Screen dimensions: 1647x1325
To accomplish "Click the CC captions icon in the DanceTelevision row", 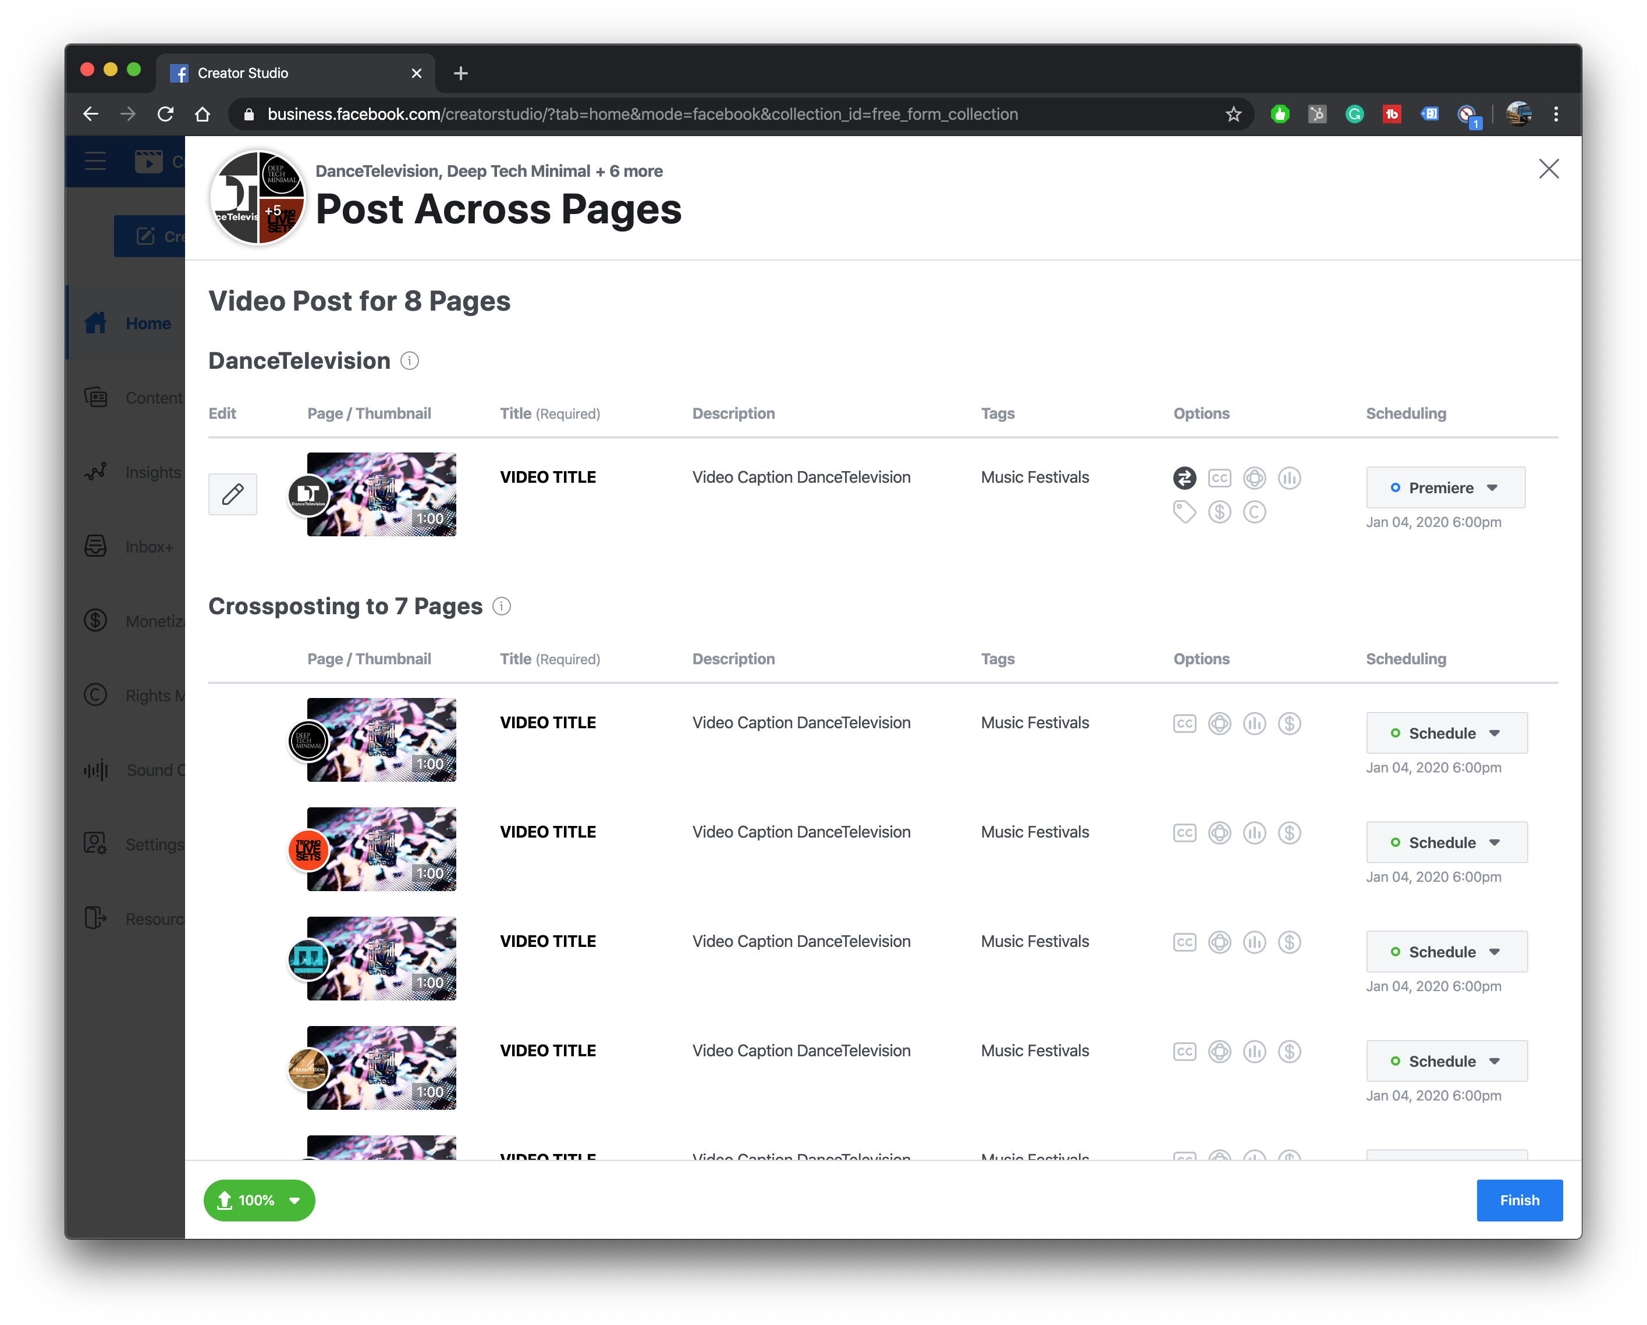I will click(x=1219, y=478).
